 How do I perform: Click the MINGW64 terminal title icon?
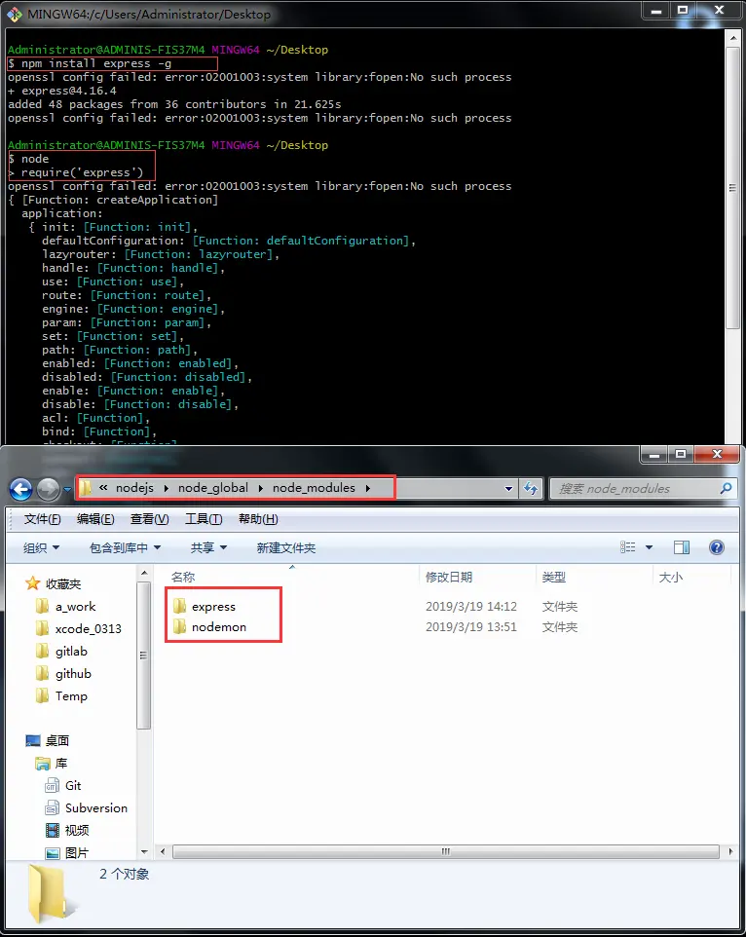click(x=15, y=14)
